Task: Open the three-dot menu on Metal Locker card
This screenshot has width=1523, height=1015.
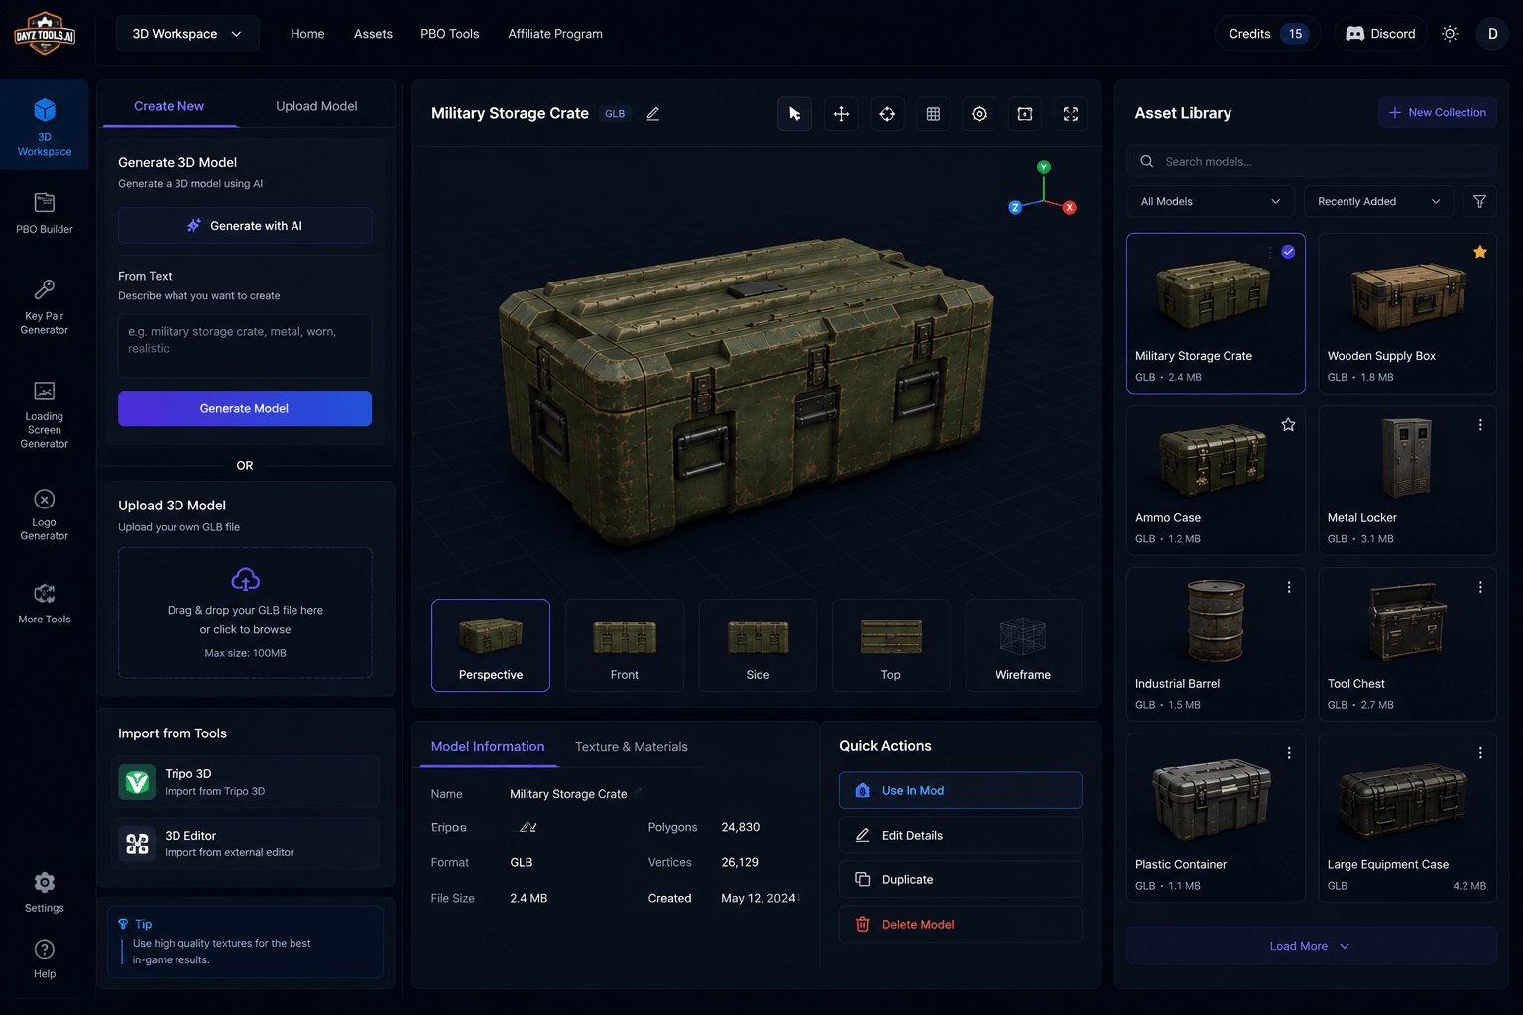Action: point(1480,425)
